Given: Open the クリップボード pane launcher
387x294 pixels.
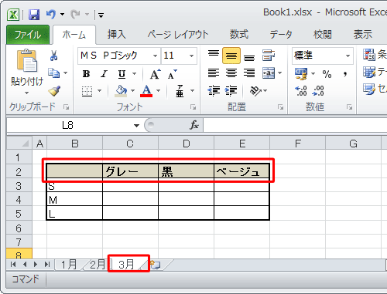Looking at the screenshot, I should tap(66, 107).
